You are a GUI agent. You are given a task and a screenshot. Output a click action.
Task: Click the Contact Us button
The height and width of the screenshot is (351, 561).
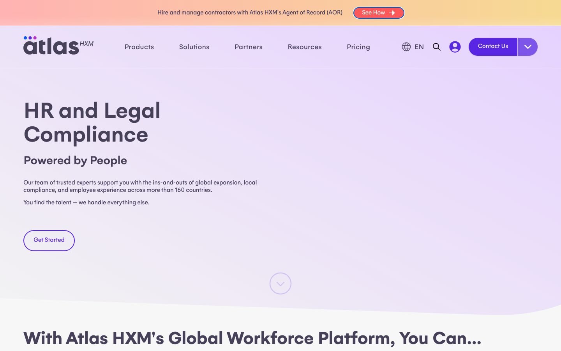(493, 47)
